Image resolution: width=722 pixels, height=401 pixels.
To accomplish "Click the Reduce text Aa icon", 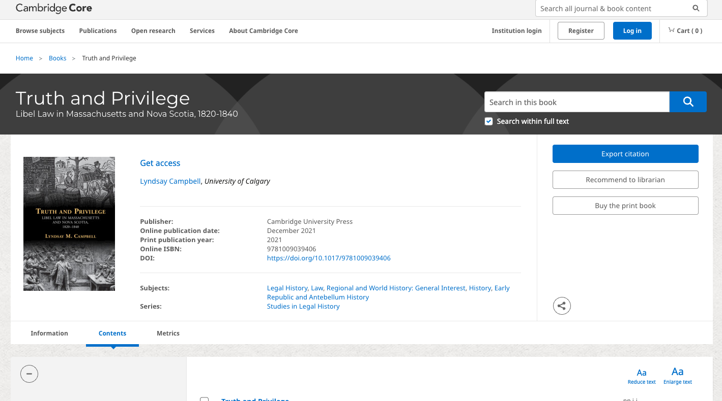I will [x=642, y=373].
